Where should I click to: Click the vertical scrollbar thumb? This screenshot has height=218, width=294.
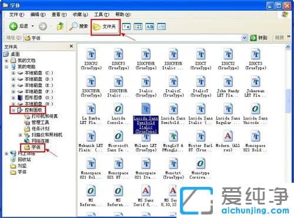[288, 101]
